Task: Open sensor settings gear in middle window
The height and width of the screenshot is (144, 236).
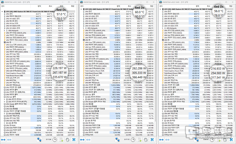Action: (x=146, y=140)
